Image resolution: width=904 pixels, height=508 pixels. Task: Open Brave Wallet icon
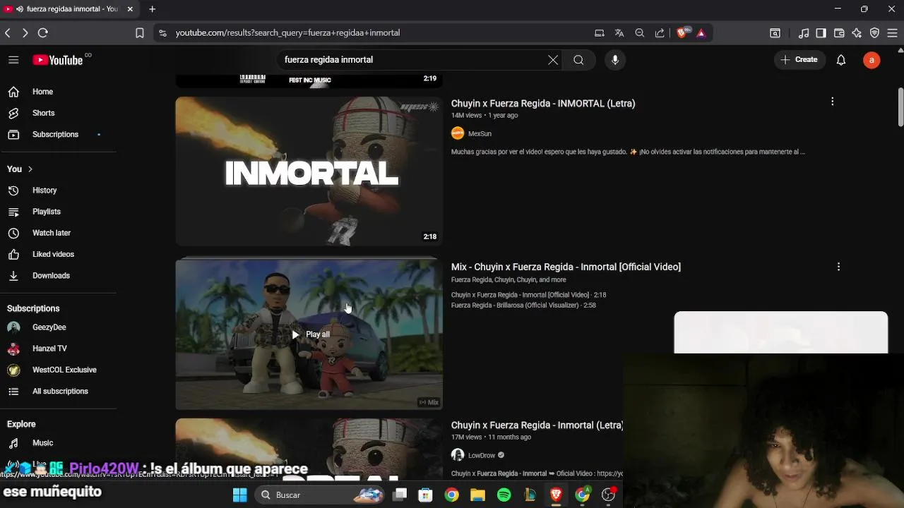point(839,33)
